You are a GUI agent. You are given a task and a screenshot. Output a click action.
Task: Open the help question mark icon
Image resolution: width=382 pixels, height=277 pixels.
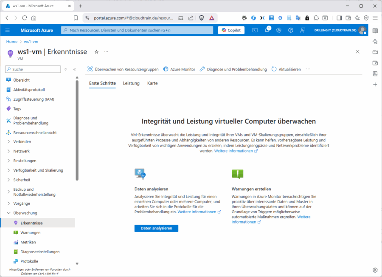pos(291,30)
